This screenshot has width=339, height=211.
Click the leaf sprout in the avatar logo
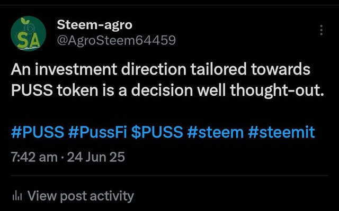[25, 21]
